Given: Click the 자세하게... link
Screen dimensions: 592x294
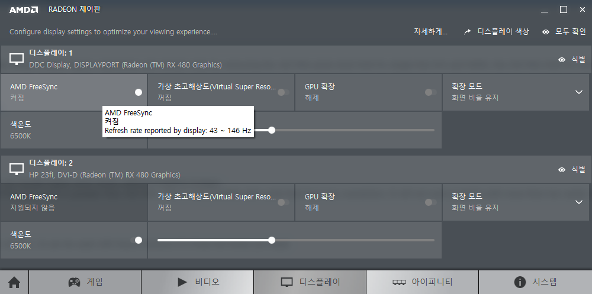Looking at the screenshot, I should 430,32.
